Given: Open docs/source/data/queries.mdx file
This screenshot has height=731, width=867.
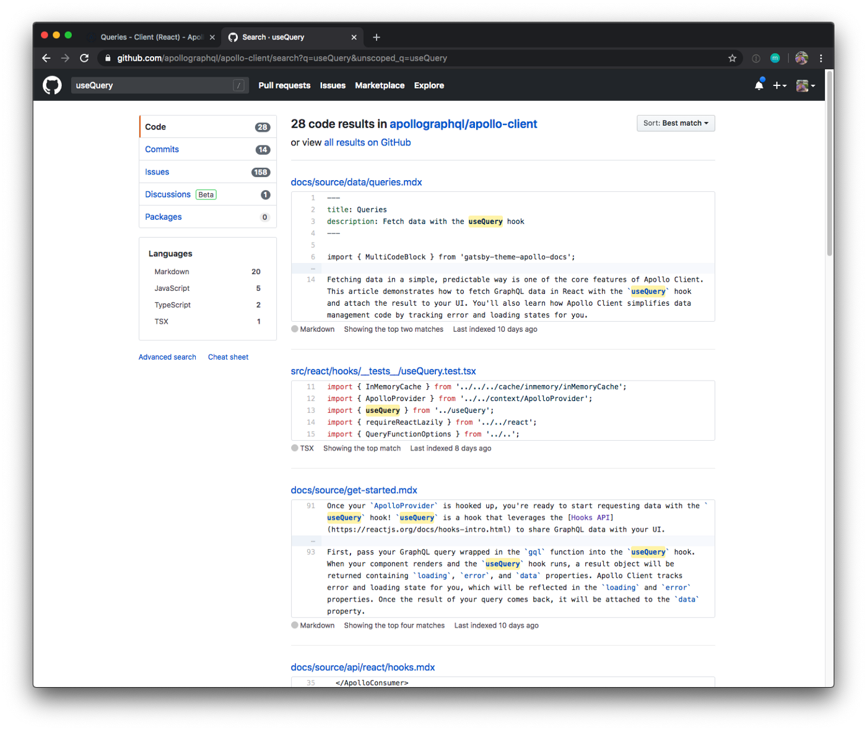Looking at the screenshot, I should click(356, 182).
